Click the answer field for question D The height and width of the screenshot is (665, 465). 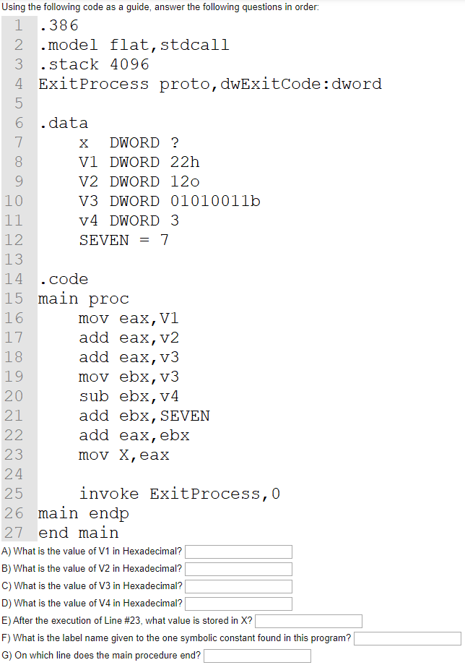click(x=238, y=604)
